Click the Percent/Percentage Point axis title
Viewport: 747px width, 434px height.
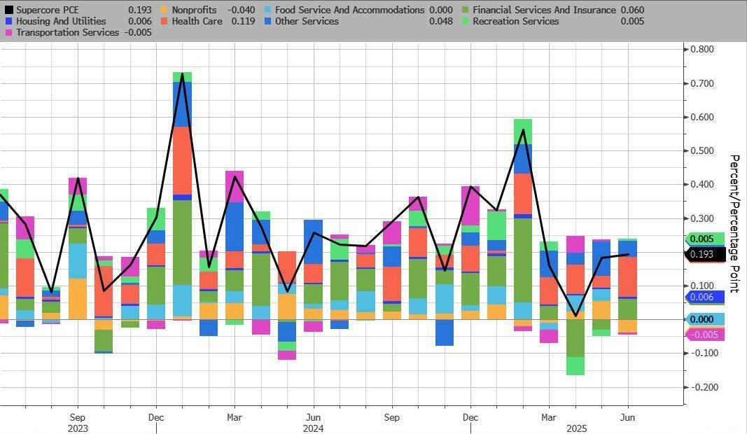click(x=734, y=224)
